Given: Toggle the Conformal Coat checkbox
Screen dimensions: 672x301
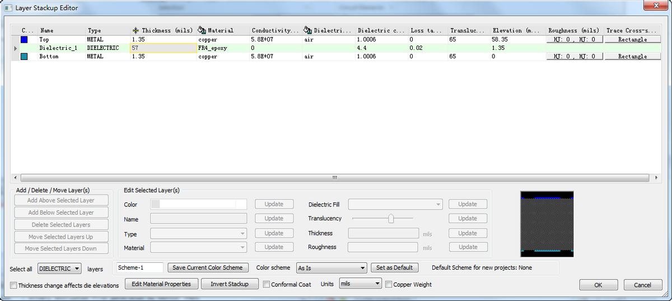Looking at the screenshot, I should (x=267, y=284).
